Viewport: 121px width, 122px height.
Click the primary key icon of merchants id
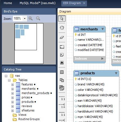point(76,35)
